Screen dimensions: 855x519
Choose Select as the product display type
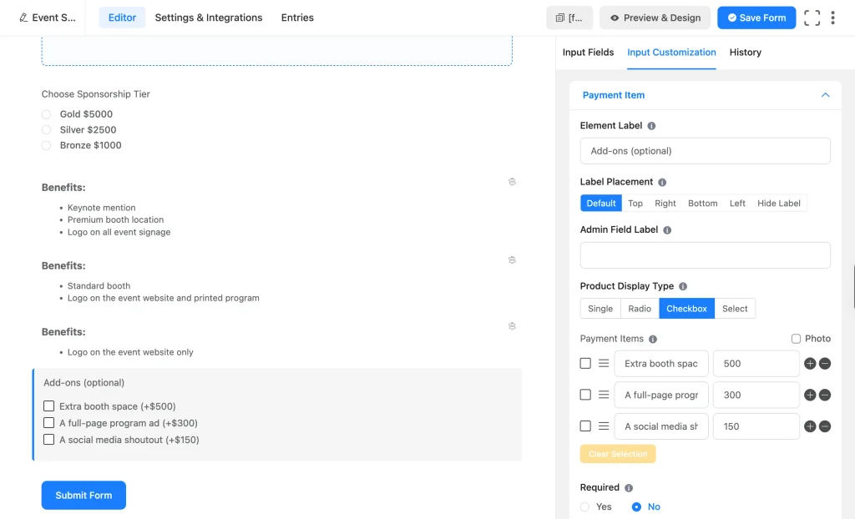pos(735,309)
